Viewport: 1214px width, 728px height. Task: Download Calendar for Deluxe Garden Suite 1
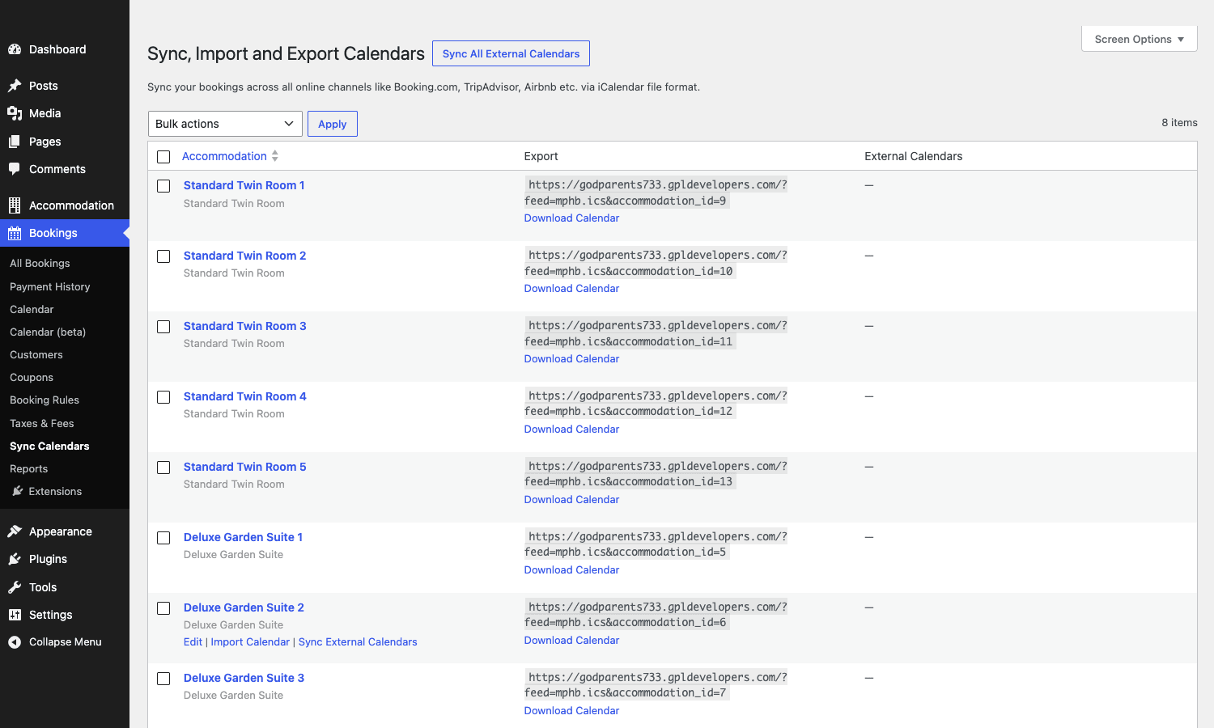(571, 570)
